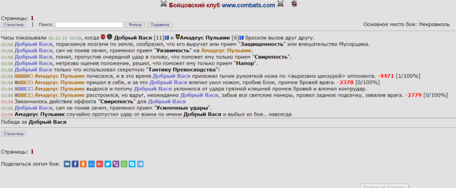Click Амадеус Пульвик in Уязвимость row
The height and width of the screenshot is (188, 456).
227,50
